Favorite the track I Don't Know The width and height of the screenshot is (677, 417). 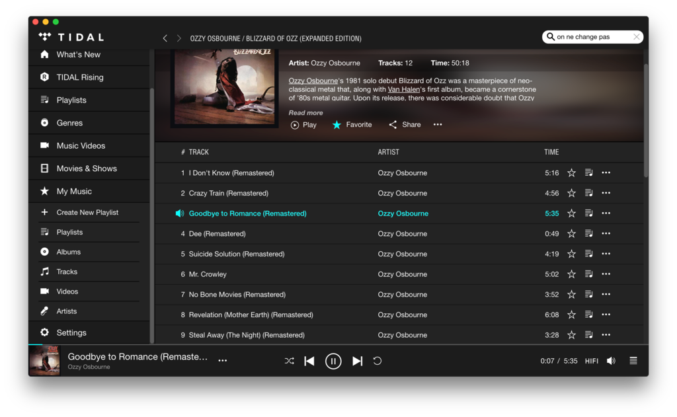(571, 173)
